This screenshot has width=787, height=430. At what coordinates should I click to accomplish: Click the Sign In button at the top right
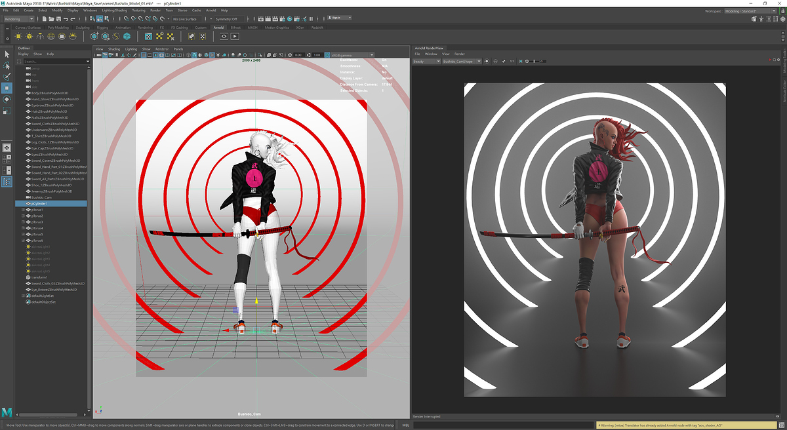[x=336, y=18]
